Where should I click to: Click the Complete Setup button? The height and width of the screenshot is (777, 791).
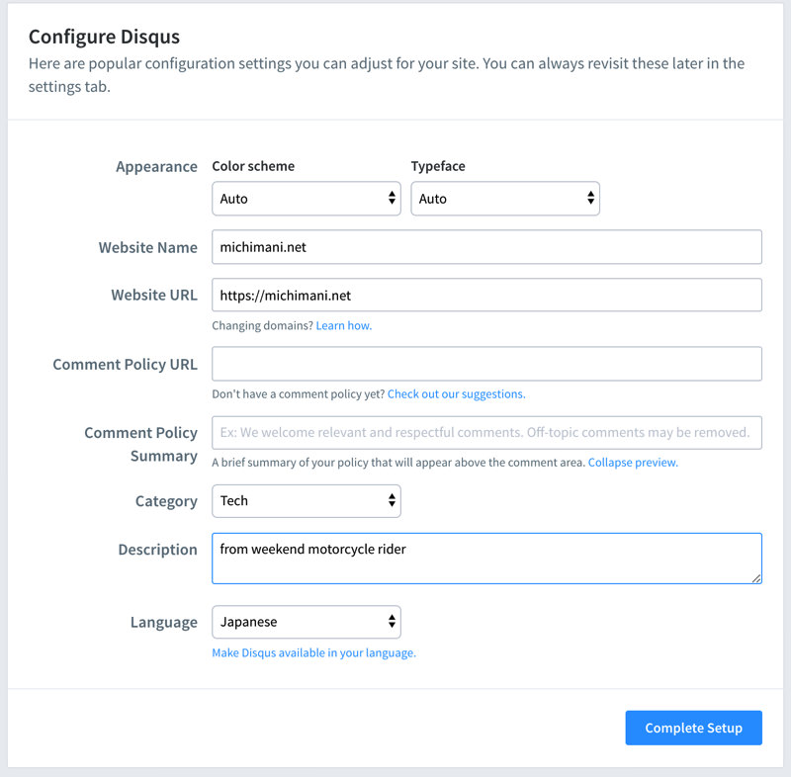click(693, 728)
